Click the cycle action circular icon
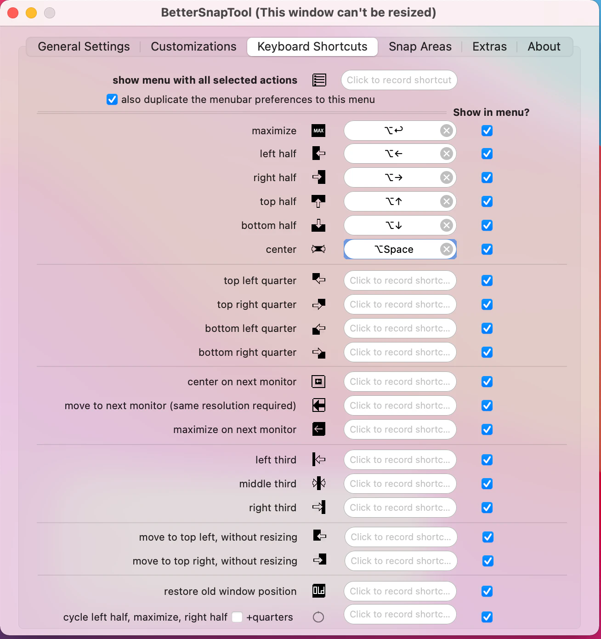This screenshot has height=639, width=601. point(318,617)
